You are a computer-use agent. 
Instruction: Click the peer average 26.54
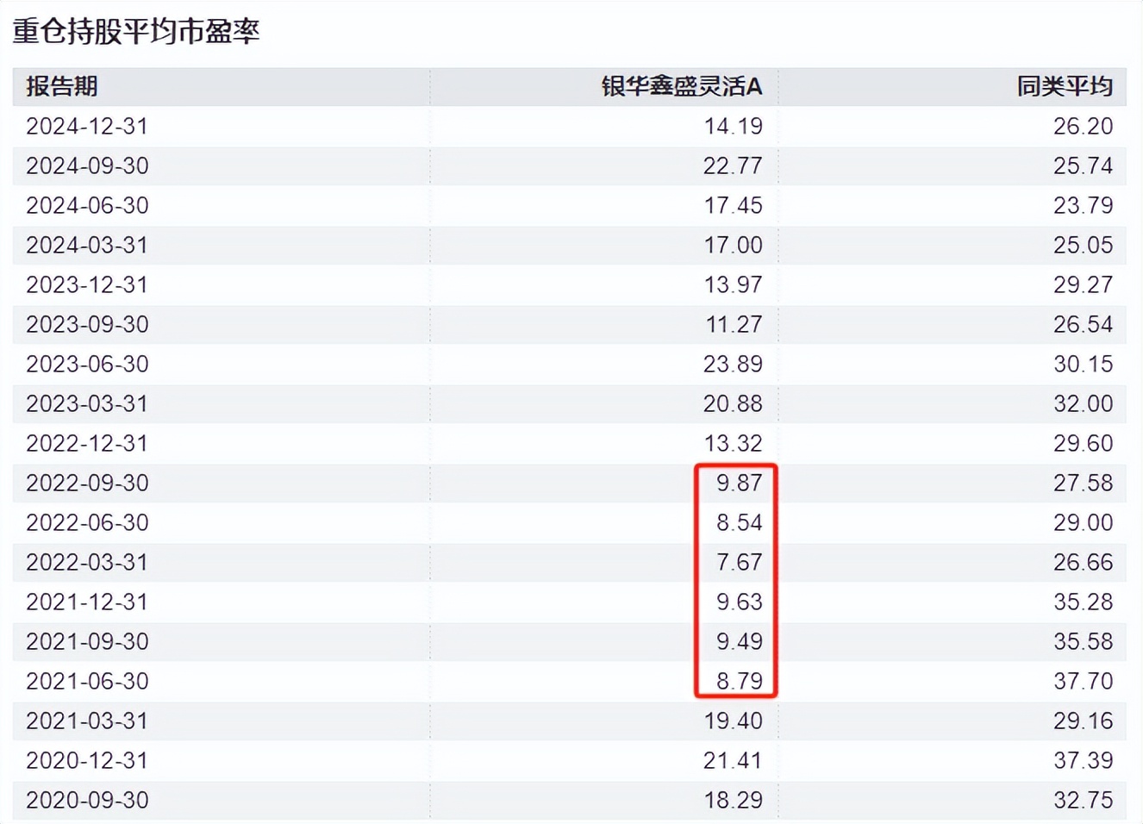tap(1084, 324)
